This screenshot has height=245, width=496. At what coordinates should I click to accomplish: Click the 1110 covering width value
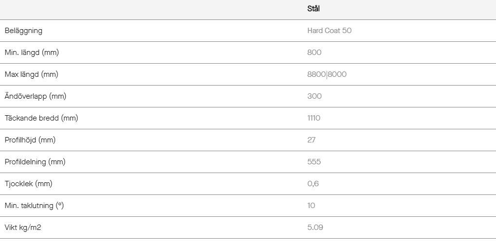point(313,118)
